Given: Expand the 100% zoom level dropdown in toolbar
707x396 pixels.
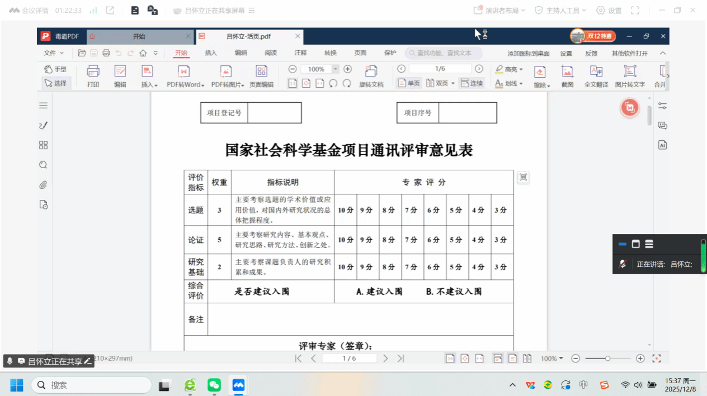Looking at the screenshot, I should click(336, 69).
